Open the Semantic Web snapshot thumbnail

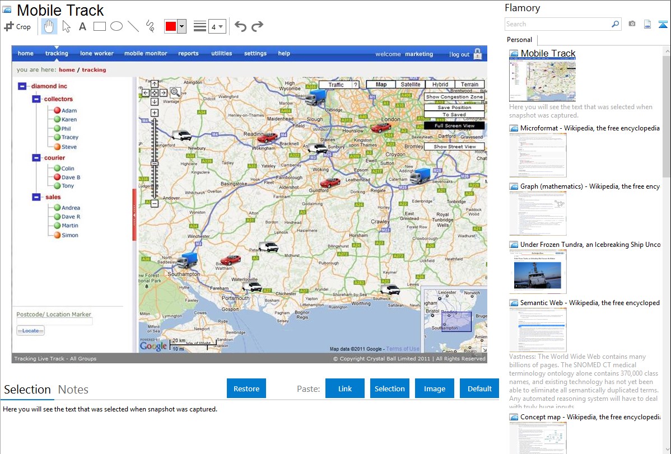[538, 329]
